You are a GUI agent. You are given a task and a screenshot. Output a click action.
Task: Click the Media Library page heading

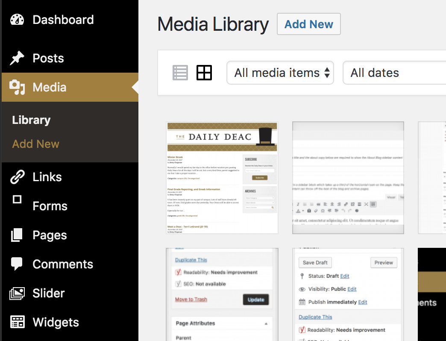[x=213, y=24]
